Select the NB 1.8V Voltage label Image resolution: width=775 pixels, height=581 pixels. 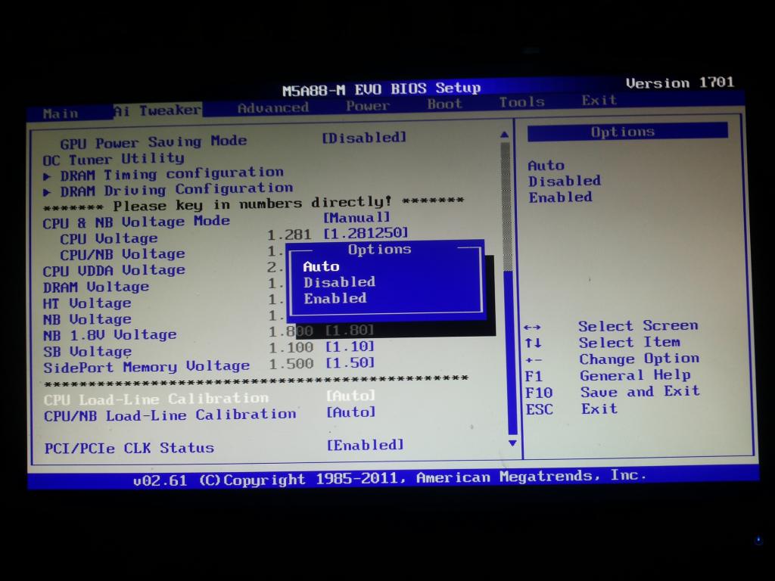(x=110, y=335)
